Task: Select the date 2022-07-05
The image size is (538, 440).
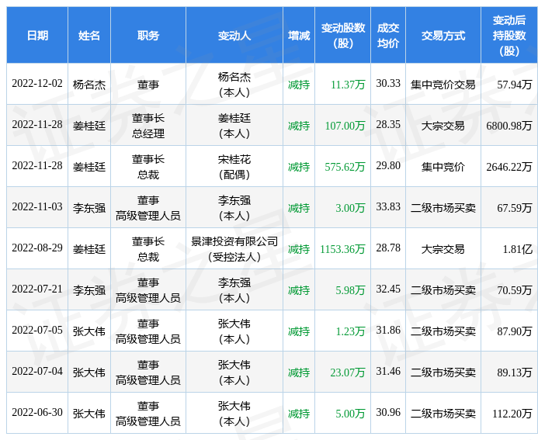Action: [x=37, y=331]
